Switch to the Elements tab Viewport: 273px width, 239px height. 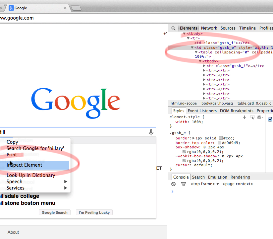click(189, 28)
